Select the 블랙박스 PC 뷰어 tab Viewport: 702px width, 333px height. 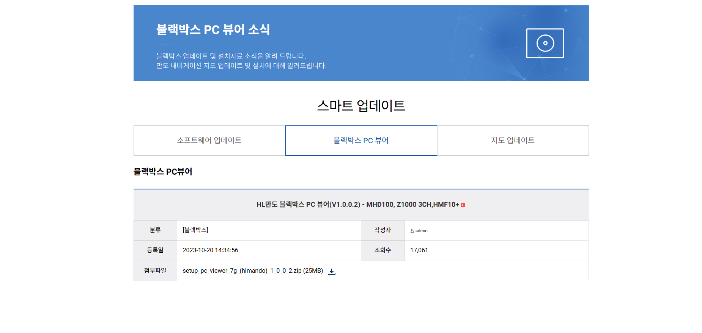(x=361, y=141)
